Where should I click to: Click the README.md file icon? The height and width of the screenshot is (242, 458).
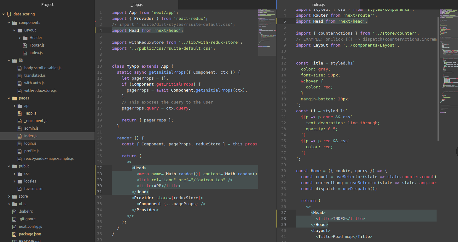point(14,241)
